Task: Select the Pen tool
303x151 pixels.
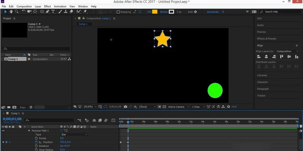Action: point(48,12)
